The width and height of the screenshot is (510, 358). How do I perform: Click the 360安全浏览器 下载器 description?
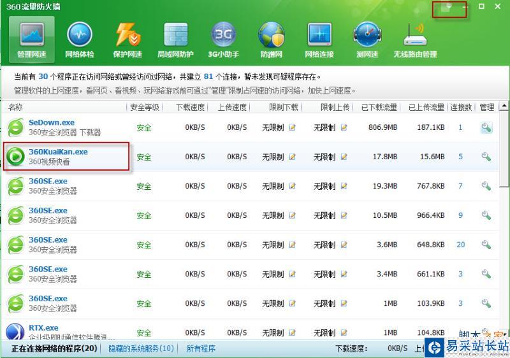(65, 132)
